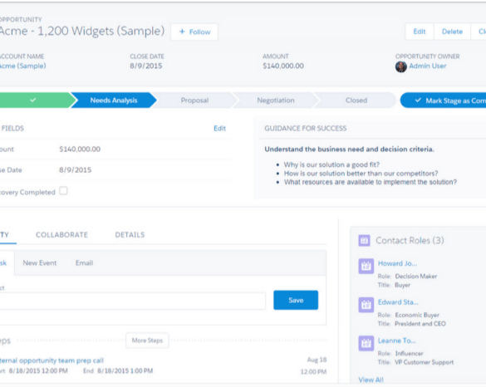This screenshot has width=486, height=387.
Task: Click the Contact Roles (3) heading
Action: tap(410, 241)
